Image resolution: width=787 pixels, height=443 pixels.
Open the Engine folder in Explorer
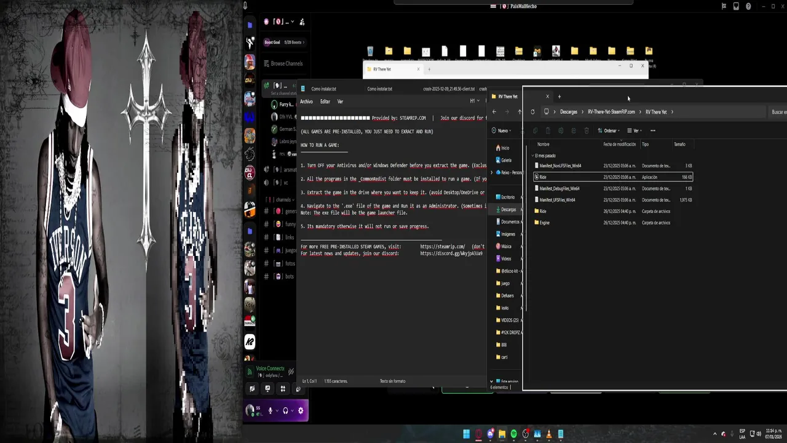pos(613,223)
